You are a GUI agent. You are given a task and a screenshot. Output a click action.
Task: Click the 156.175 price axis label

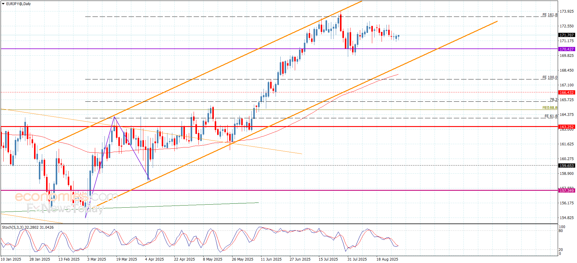(x=566, y=203)
